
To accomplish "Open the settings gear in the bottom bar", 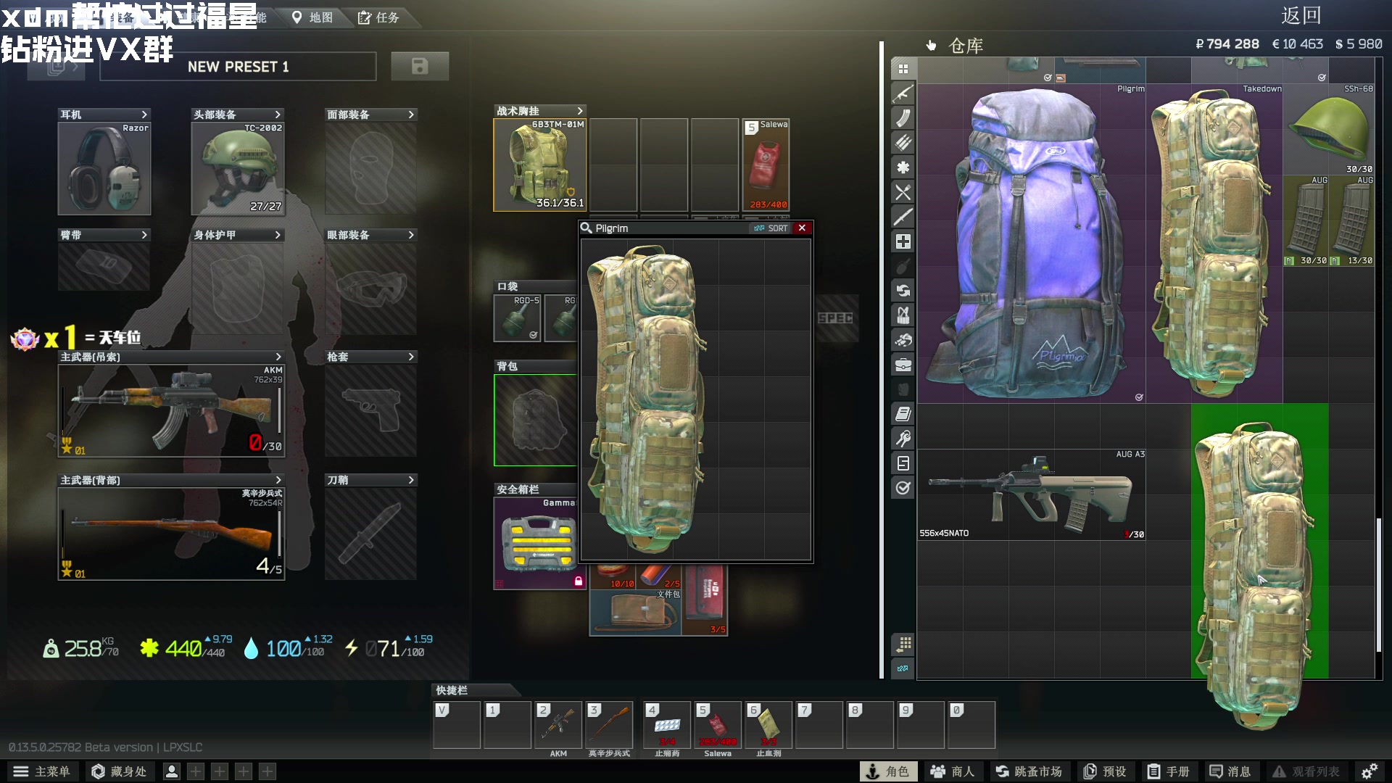I will tap(1369, 771).
